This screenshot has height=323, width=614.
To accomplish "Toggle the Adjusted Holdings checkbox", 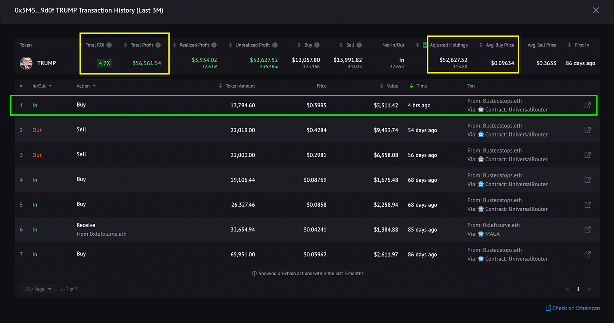I will [425, 45].
